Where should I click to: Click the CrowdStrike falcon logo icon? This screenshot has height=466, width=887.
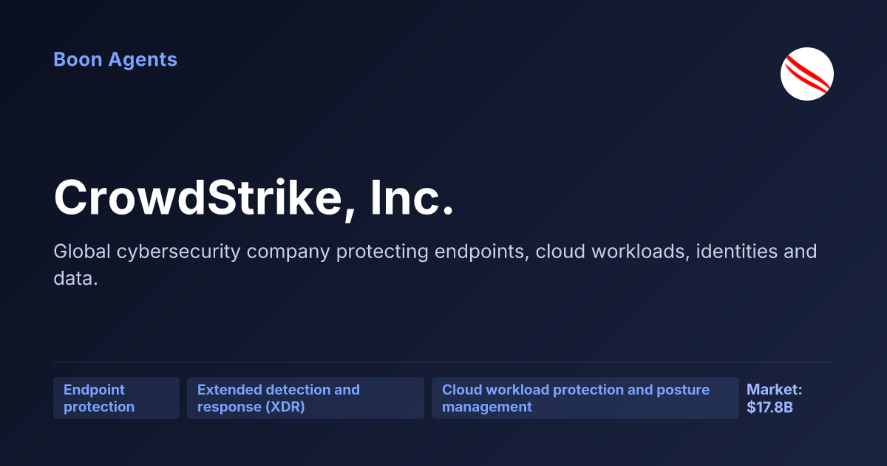tap(807, 74)
